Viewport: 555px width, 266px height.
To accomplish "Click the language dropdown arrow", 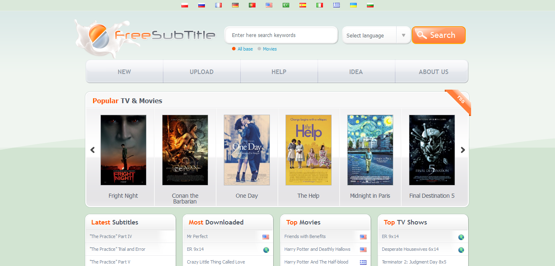I will tap(404, 35).
